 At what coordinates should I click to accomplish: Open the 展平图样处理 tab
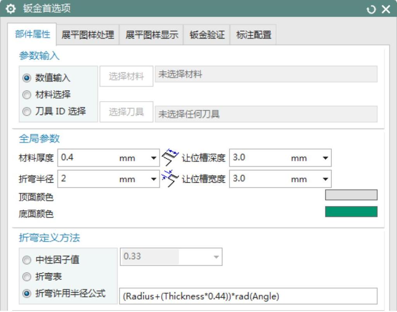click(88, 35)
